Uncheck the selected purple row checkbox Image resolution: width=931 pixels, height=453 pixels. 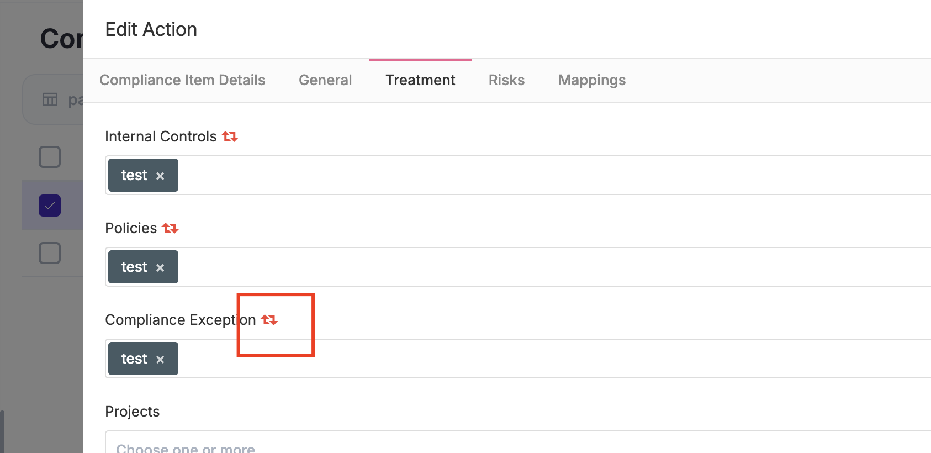[50, 206]
